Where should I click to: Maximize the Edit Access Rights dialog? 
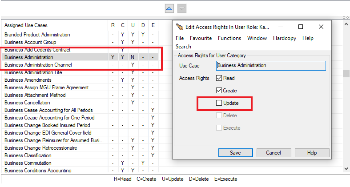point(301,27)
